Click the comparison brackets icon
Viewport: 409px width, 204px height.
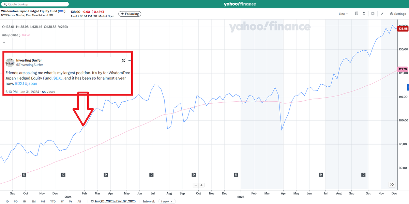pyautogui.click(x=357, y=14)
